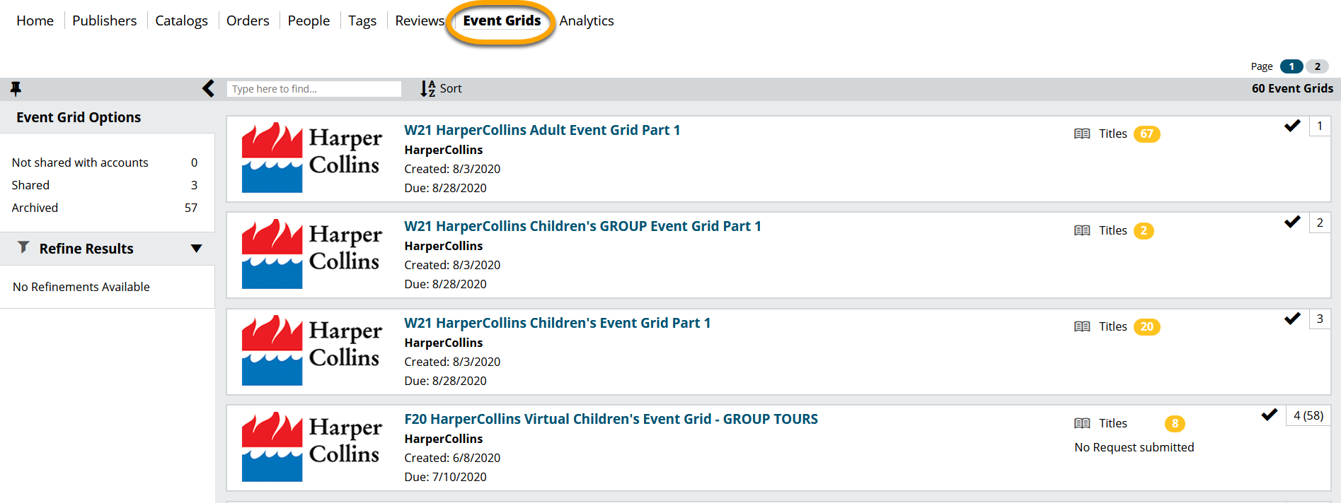Expand the Refine Results dropdown arrow
The width and height of the screenshot is (1341, 503).
pos(196,249)
